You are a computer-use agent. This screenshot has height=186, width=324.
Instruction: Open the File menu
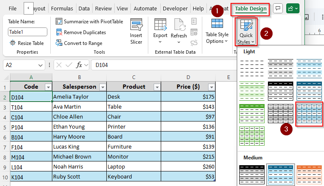[13, 8]
